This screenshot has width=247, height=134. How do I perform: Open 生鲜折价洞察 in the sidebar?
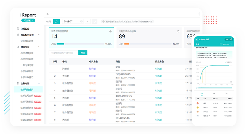click(27, 114)
